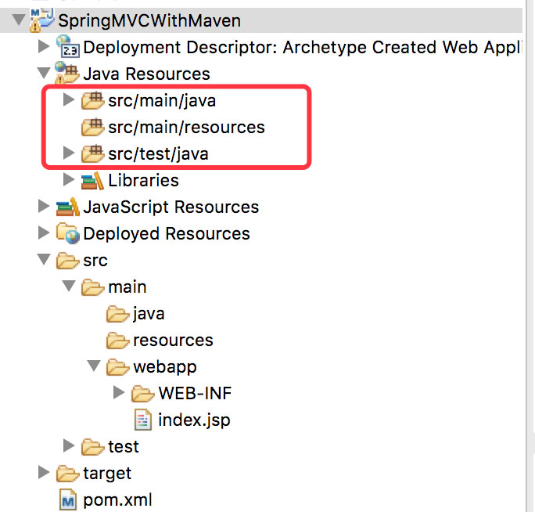Select the Java Resources label

147,74
